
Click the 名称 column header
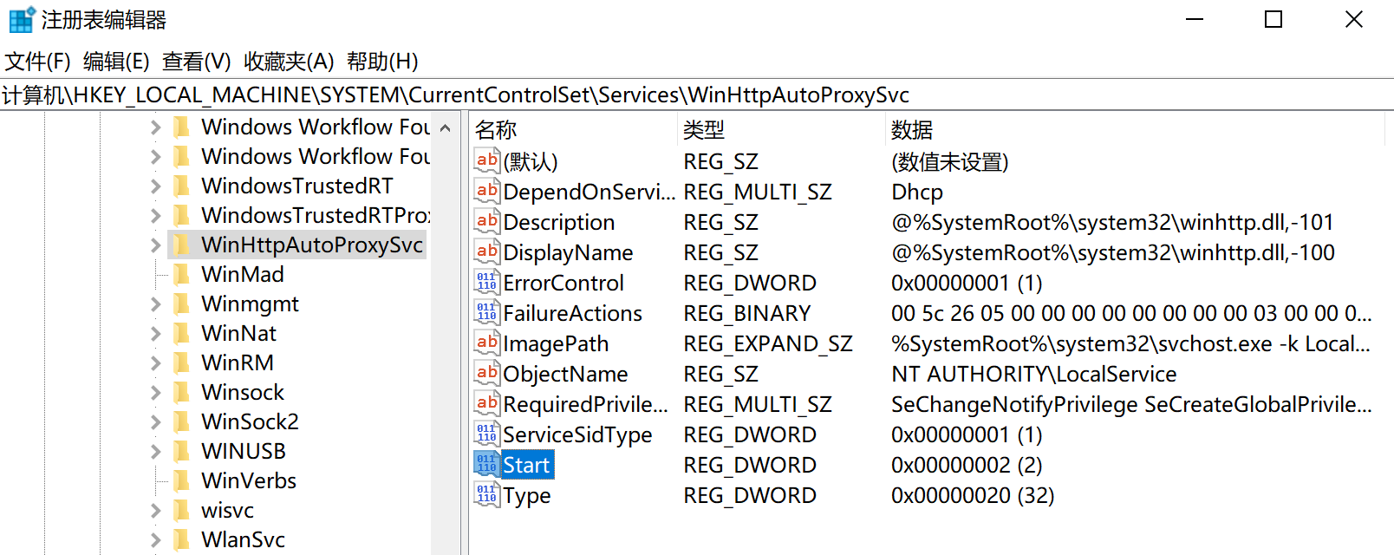(x=496, y=130)
